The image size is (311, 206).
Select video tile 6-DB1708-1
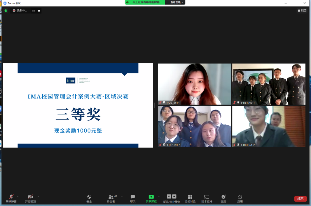pyautogui.click(x=269, y=84)
